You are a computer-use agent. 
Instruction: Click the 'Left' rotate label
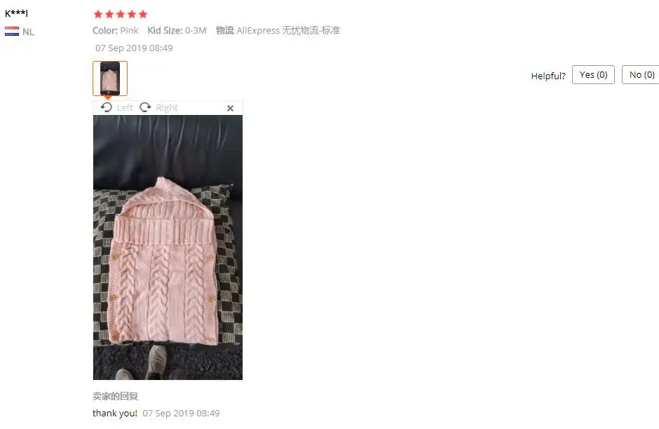click(125, 108)
